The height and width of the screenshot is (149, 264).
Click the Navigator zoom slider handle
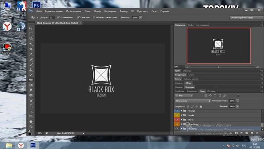click(219, 67)
